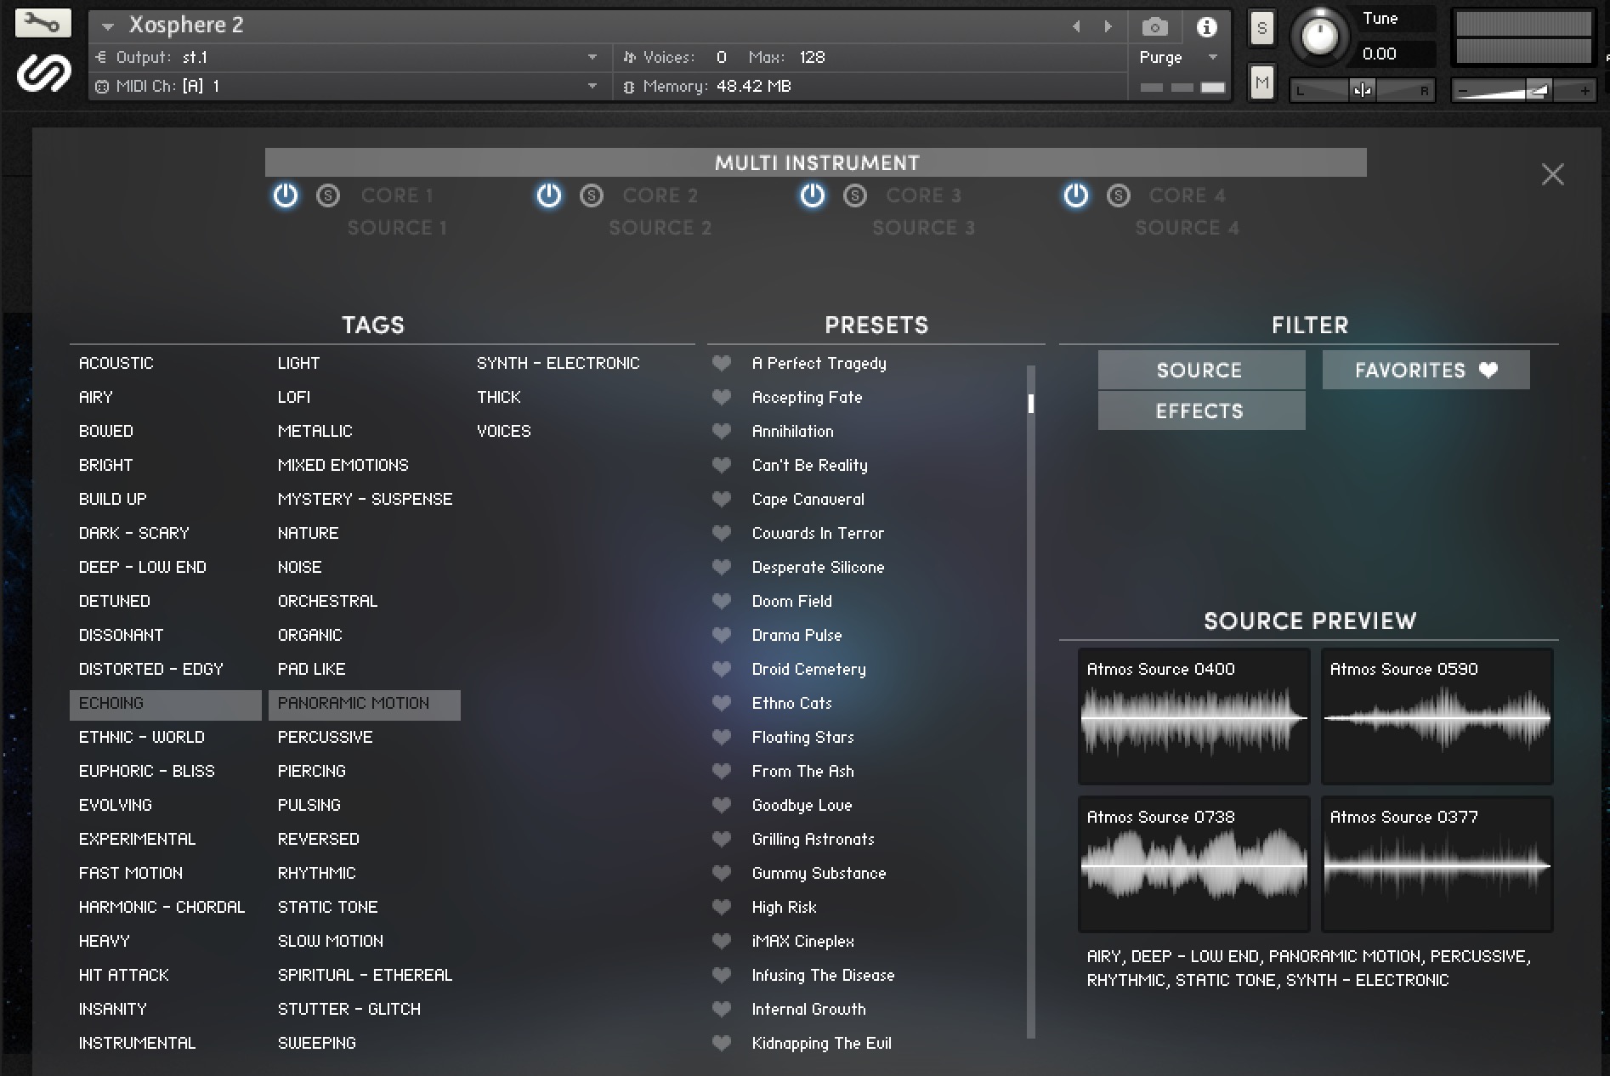1610x1076 pixels.
Task: Favorite the iMAX Cineplex preset heart
Action: tap(722, 941)
